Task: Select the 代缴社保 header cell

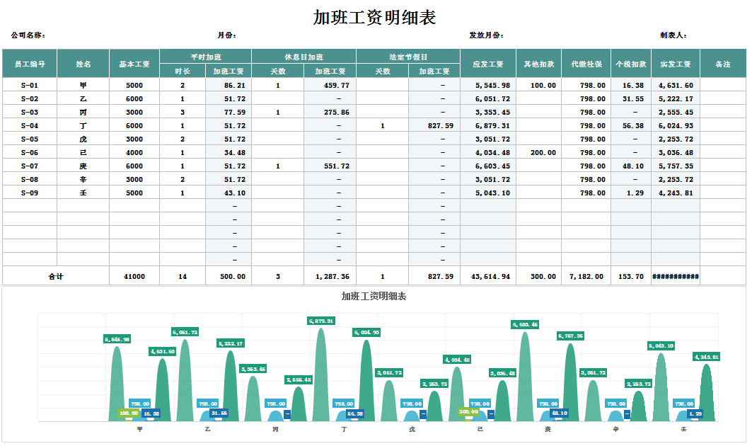Action: pos(586,64)
